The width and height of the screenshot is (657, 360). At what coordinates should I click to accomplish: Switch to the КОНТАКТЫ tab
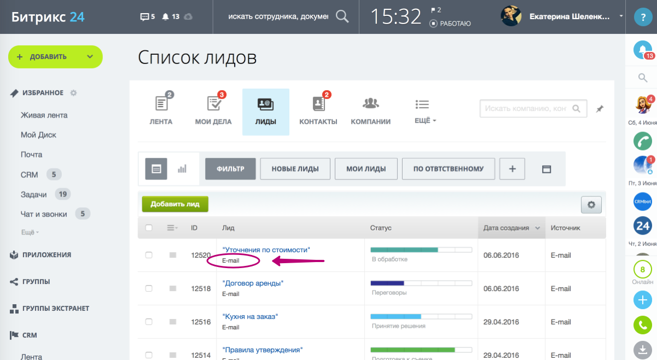tap(318, 112)
